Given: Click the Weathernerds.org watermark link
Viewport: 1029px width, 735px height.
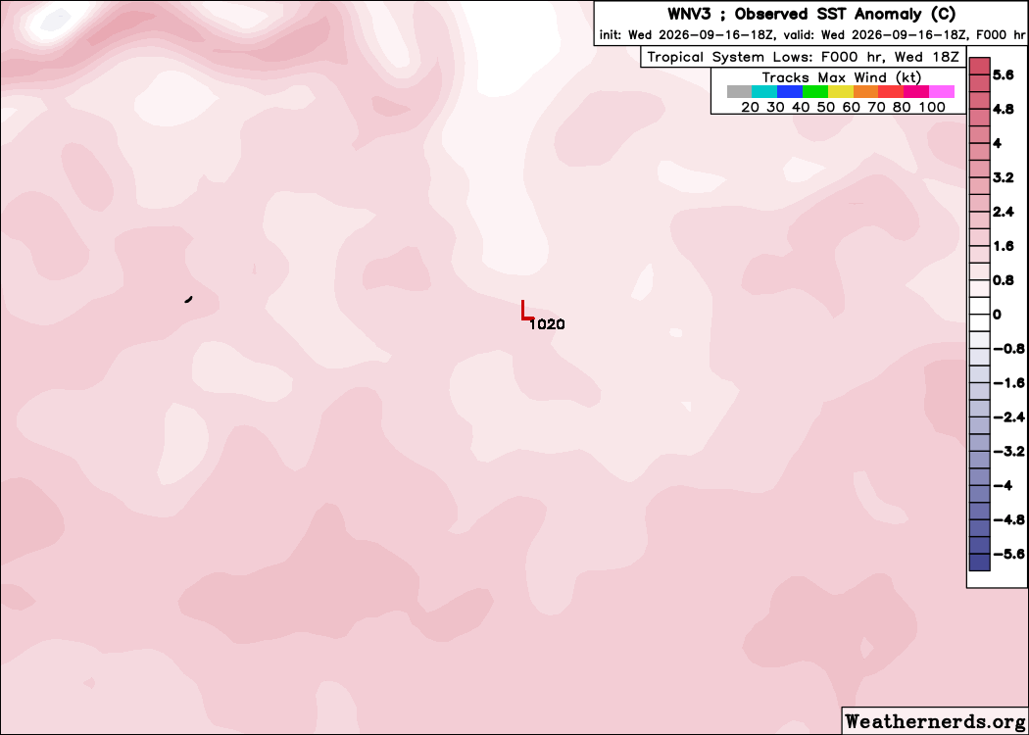Looking at the screenshot, I should [935, 720].
